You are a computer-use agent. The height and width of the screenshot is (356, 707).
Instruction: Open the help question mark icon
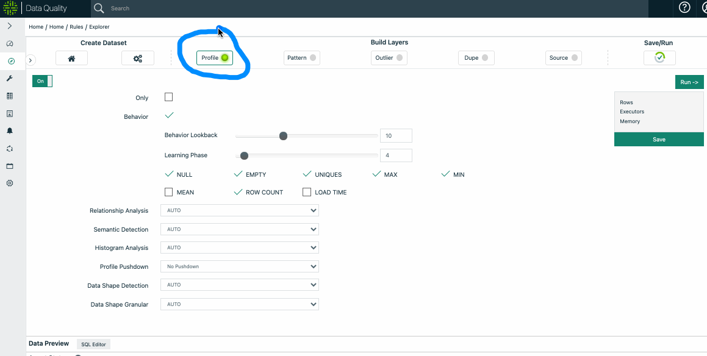(684, 8)
